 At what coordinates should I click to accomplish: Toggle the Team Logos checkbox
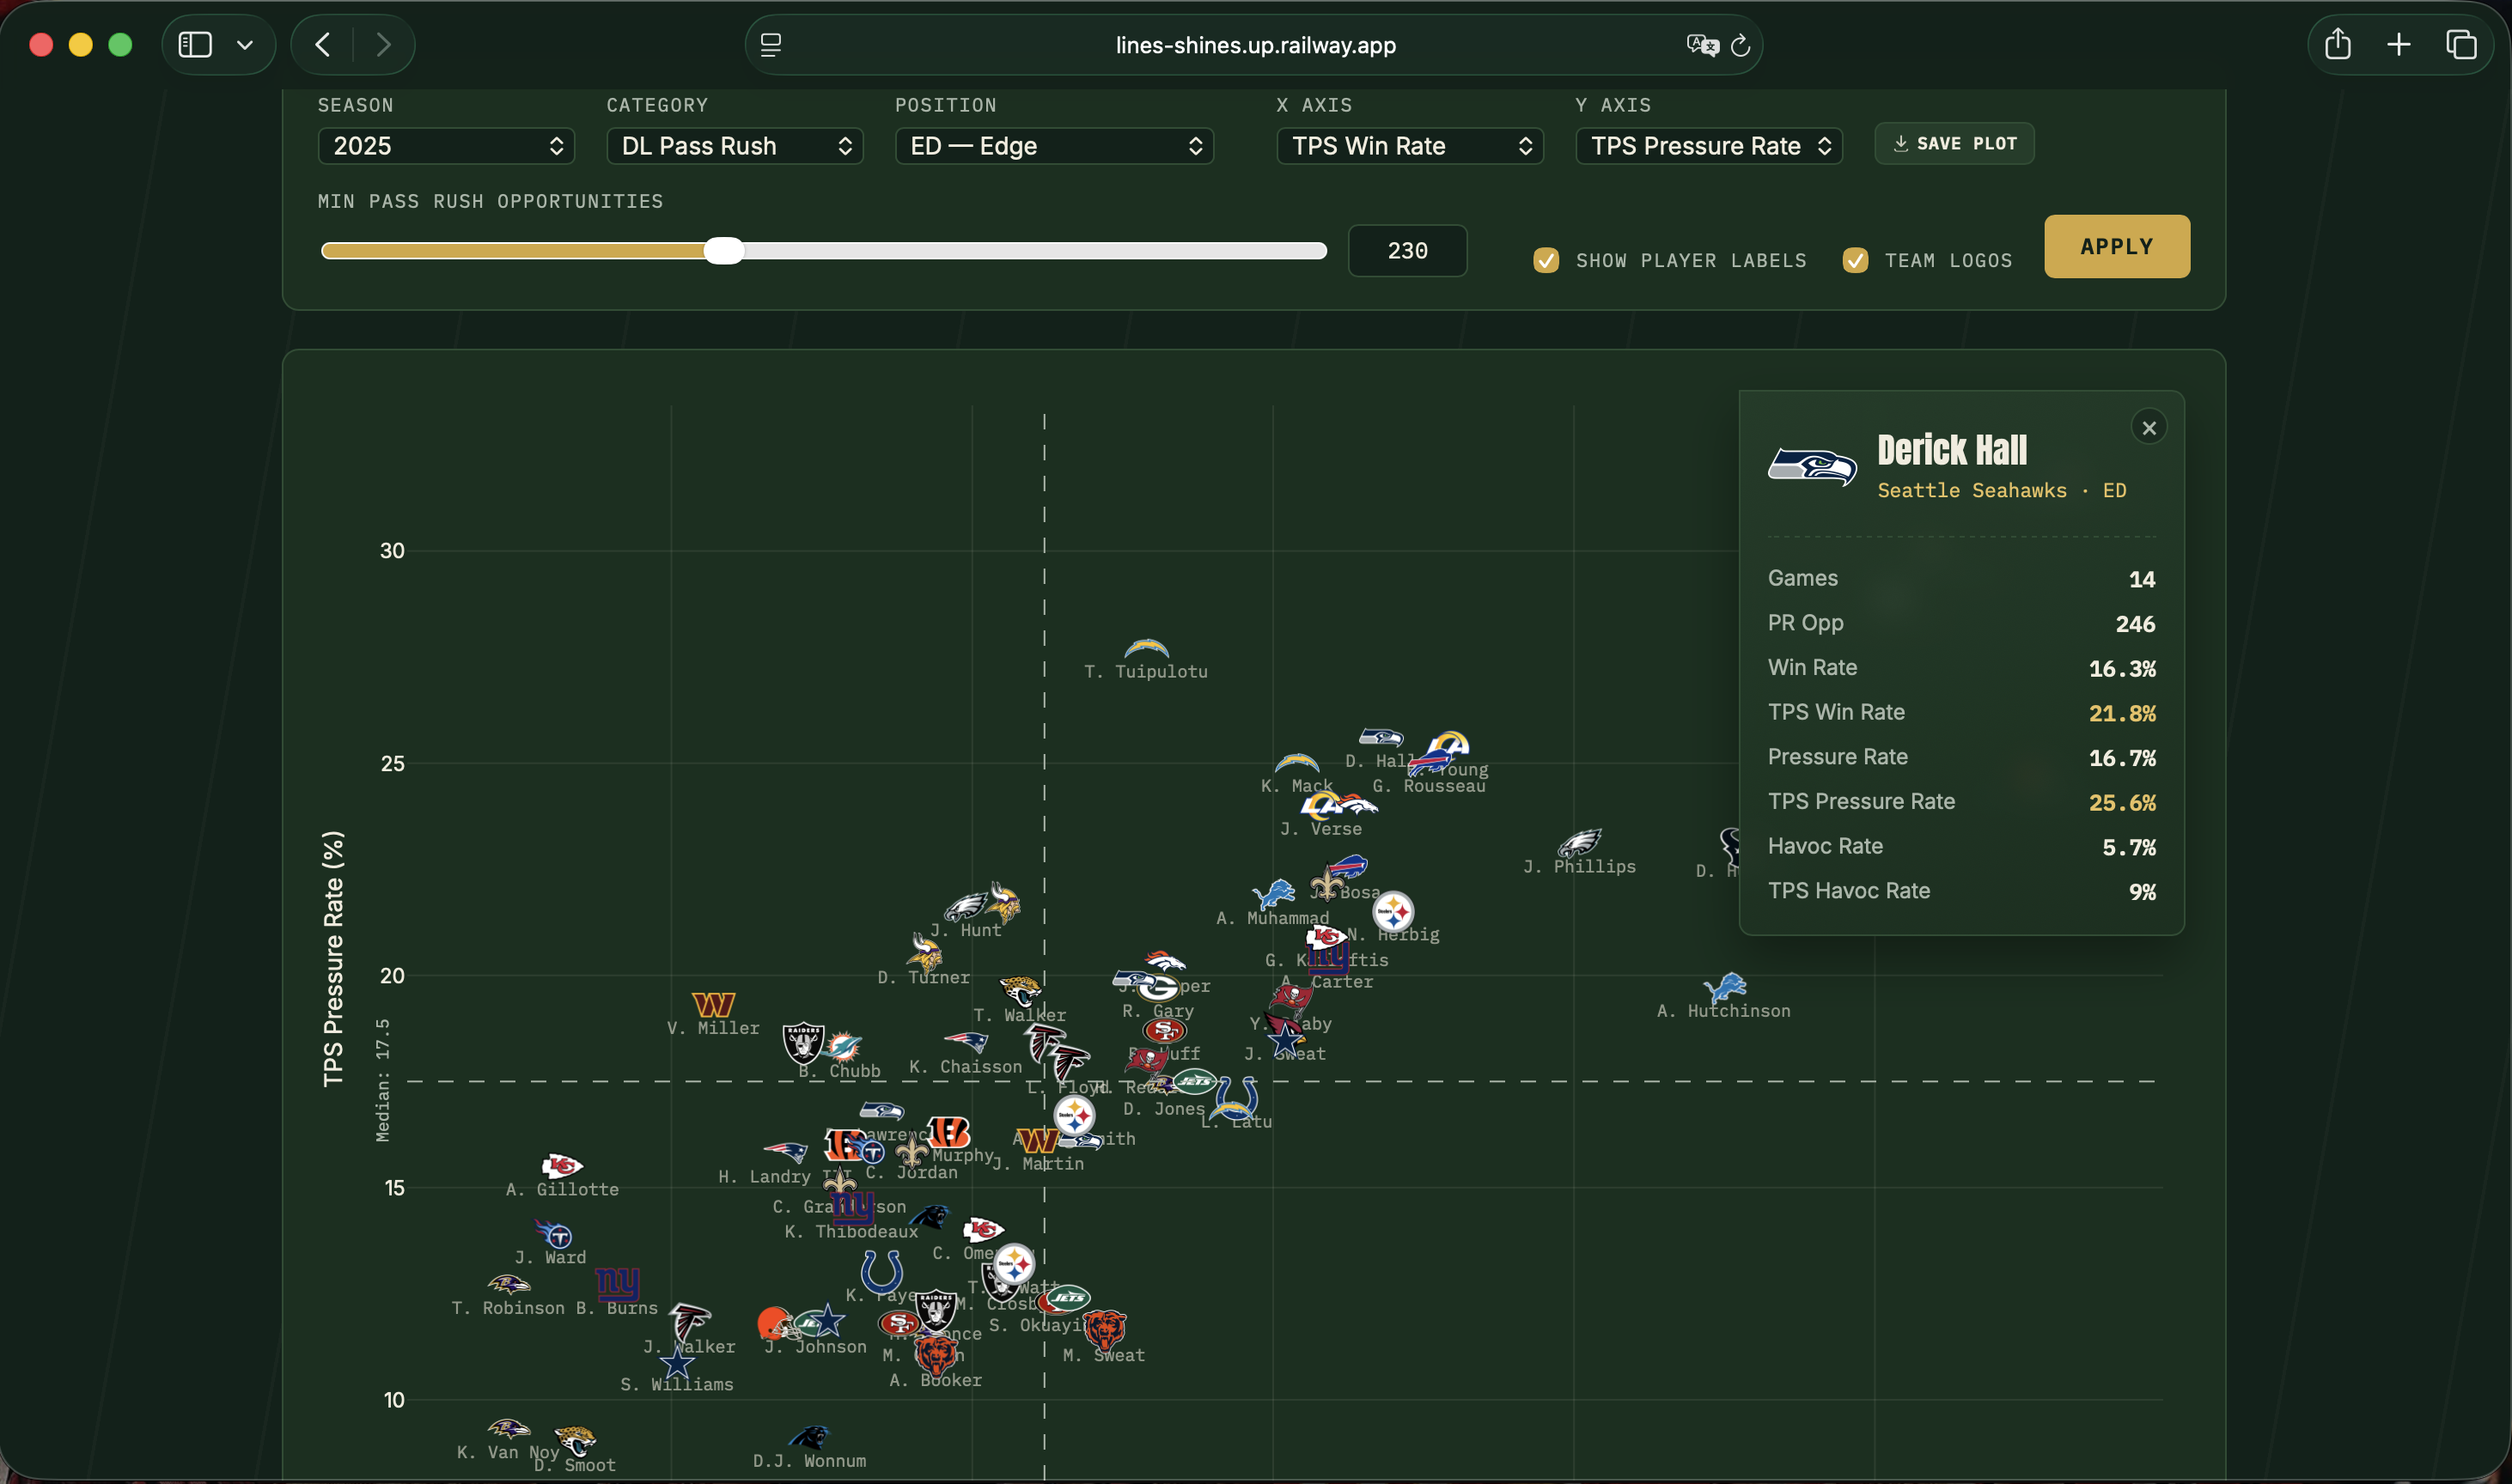click(1855, 261)
